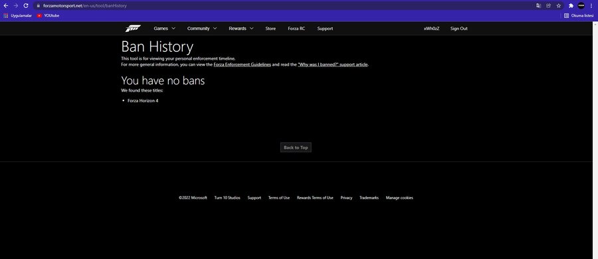598x259 pixels.
Task: Open the xWh0zZ profile link
Action: pos(431,29)
